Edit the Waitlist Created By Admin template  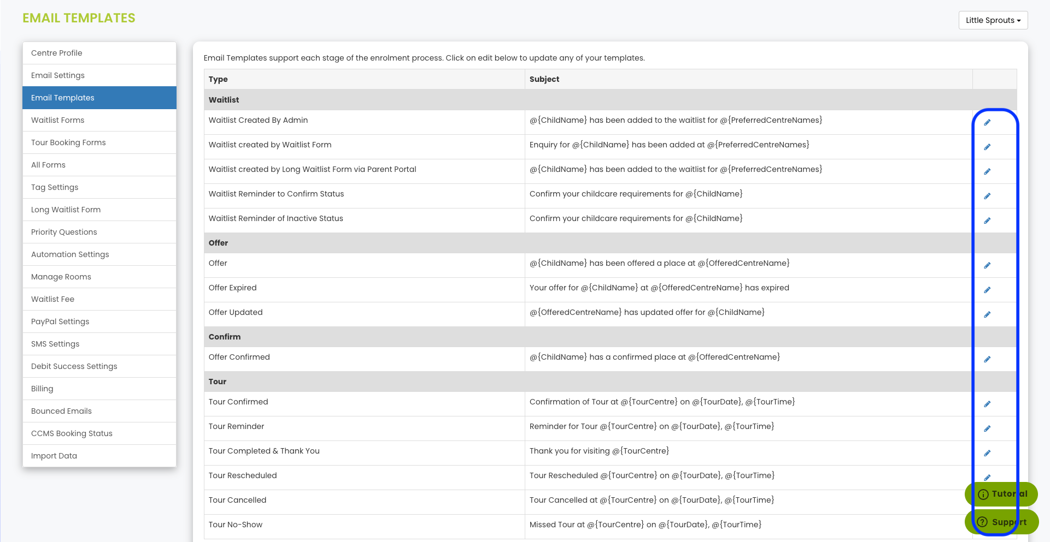[x=987, y=122]
